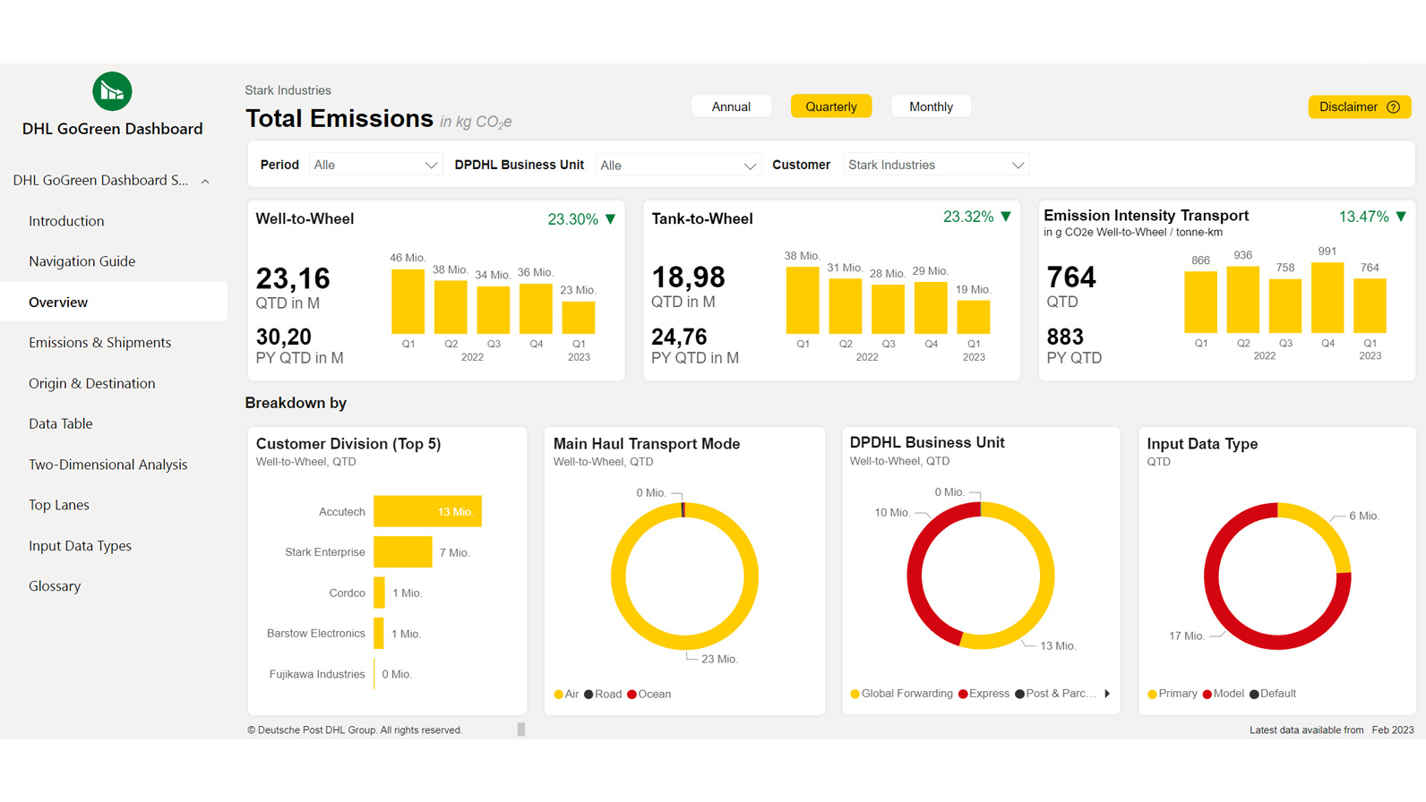Viewport: 1426px width, 802px height.
Task: Click the Post & Parc... legend entry
Action: (1055, 694)
